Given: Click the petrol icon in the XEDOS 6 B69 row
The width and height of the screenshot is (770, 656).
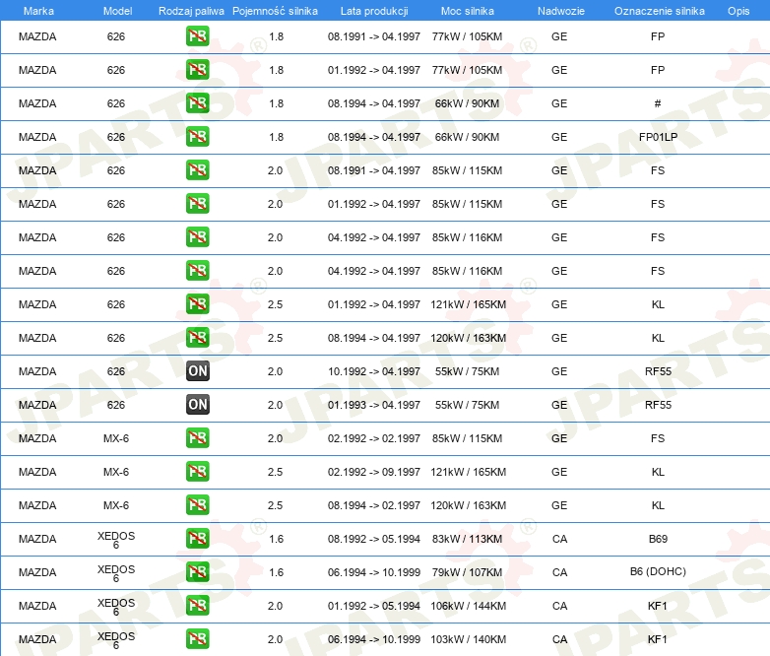Looking at the screenshot, I should 197,539.
